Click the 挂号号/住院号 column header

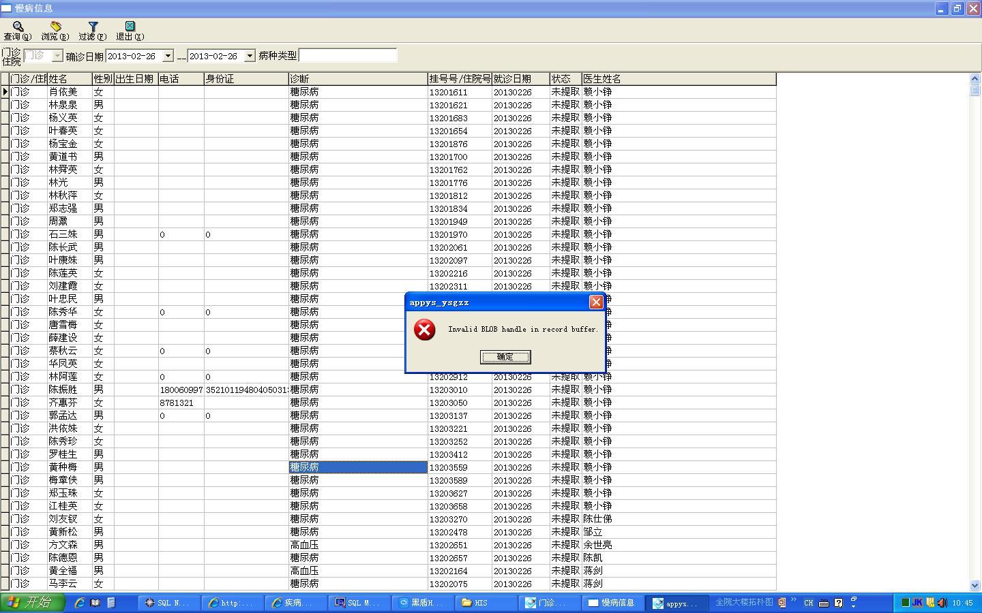tap(460, 79)
